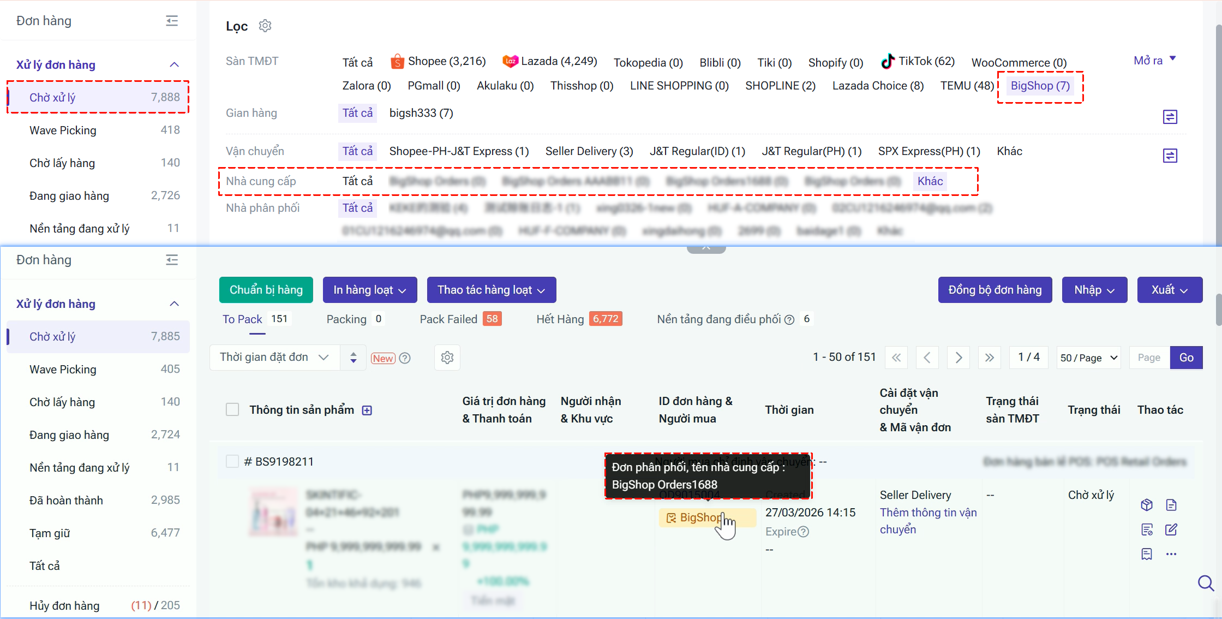Open Thời gian đặt đơn sort dropdown
Viewport: 1222px width, 619px height.
click(274, 358)
